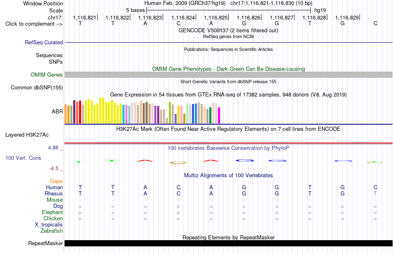
Task: Click the Human species row label
Action: (x=54, y=188)
